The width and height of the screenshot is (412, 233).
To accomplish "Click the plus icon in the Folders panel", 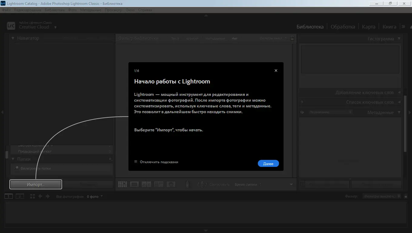I will (110, 159).
